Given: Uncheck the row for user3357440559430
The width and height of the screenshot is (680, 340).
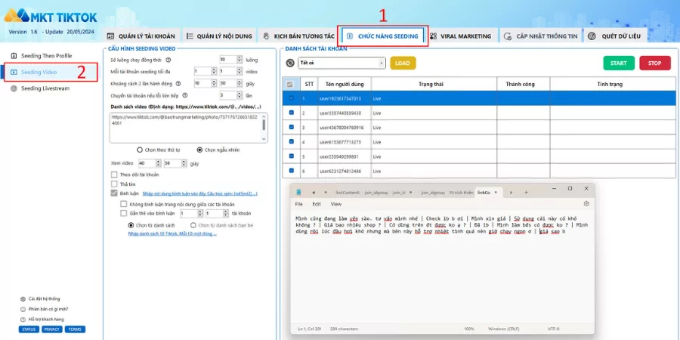Looking at the screenshot, I should 291,113.
